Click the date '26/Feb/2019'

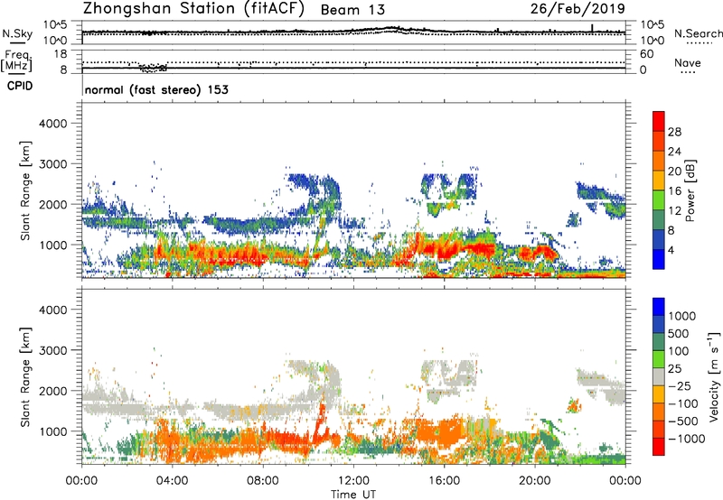[577, 8]
